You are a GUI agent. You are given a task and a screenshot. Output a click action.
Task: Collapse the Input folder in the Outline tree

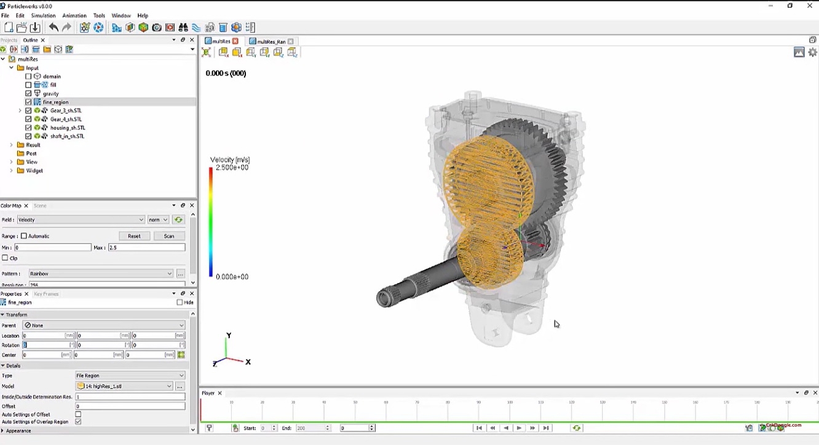click(x=10, y=68)
